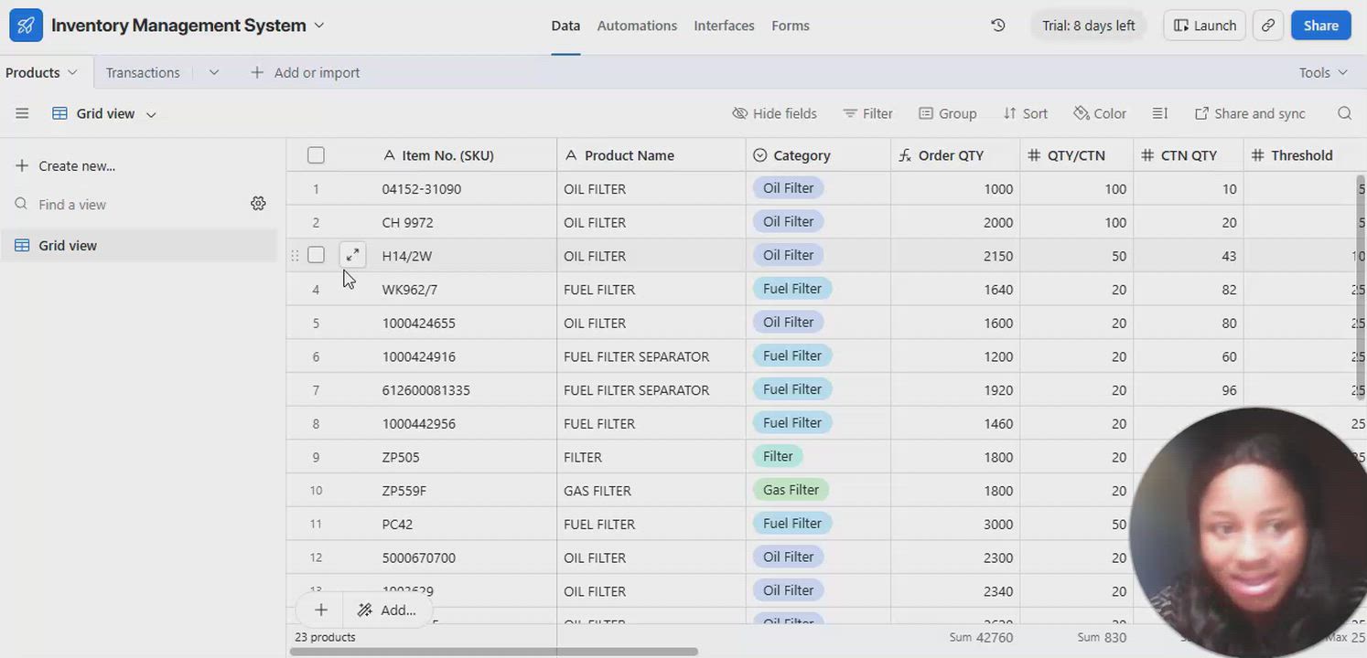Click cell 5000670700
This screenshot has width=1367, height=658.
tap(465, 557)
